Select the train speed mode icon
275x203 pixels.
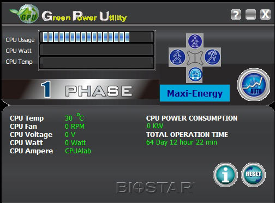tap(195, 74)
